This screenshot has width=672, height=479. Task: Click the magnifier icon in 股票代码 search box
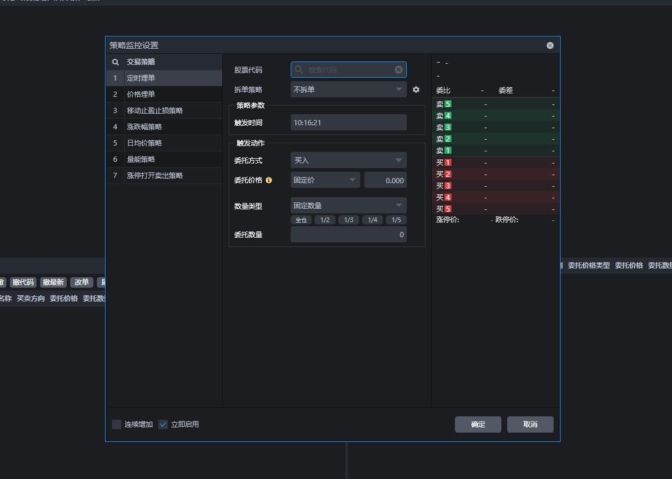[299, 69]
